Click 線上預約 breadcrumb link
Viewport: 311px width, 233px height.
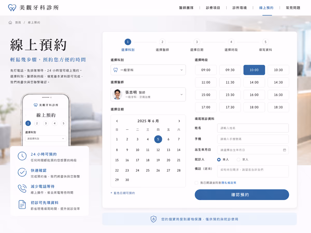[x=34, y=23]
